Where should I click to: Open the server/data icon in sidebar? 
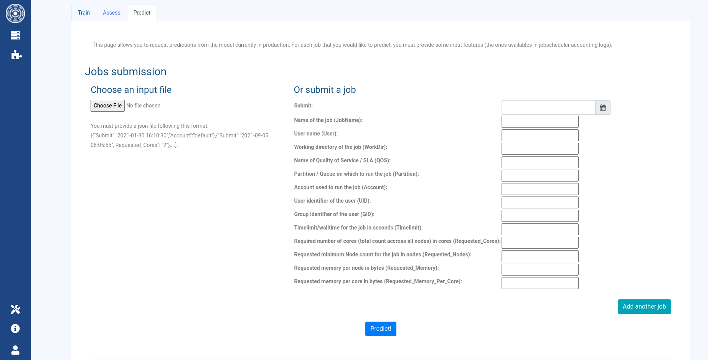click(x=15, y=35)
